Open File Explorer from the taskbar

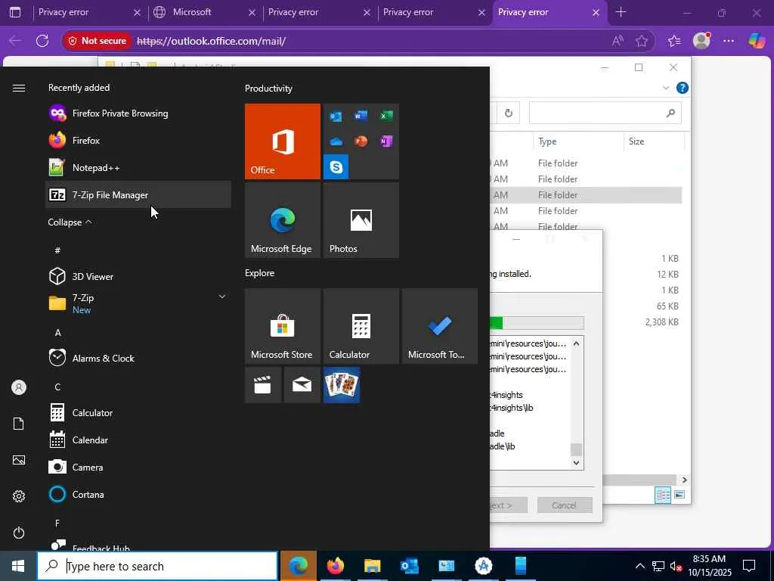tap(372, 566)
